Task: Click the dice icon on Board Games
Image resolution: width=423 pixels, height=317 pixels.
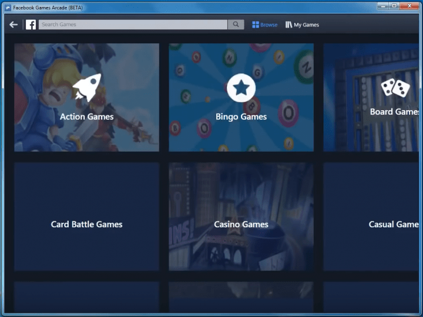Action: [x=395, y=87]
